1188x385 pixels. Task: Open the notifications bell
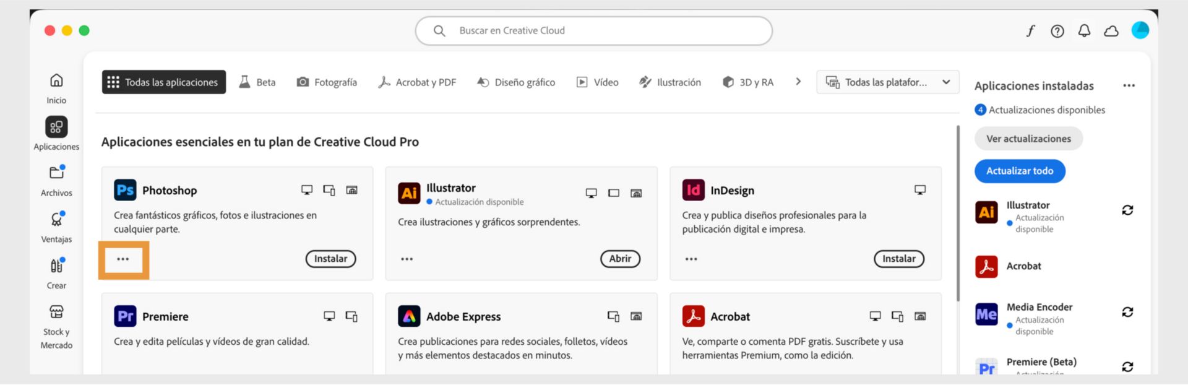[1084, 31]
